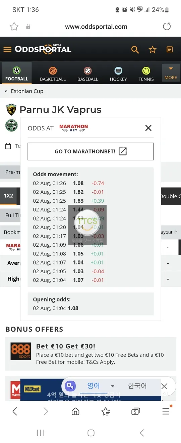181x443 pixels.
Task: Open favorites star in the OddsPortal header
Action: [153, 50]
